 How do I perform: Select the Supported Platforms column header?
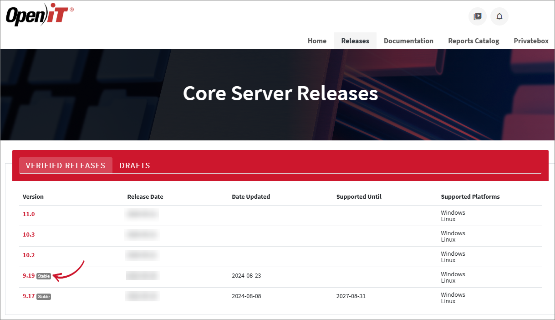coord(470,196)
